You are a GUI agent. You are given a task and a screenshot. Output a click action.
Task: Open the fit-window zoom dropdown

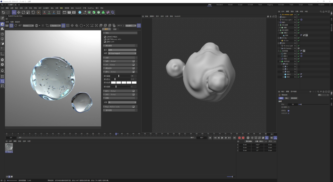point(131,26)
